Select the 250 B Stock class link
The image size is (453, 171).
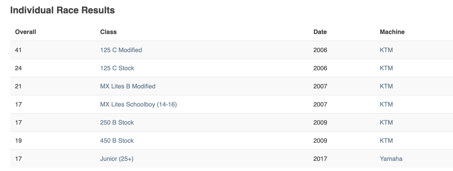(x=117, y=123)
